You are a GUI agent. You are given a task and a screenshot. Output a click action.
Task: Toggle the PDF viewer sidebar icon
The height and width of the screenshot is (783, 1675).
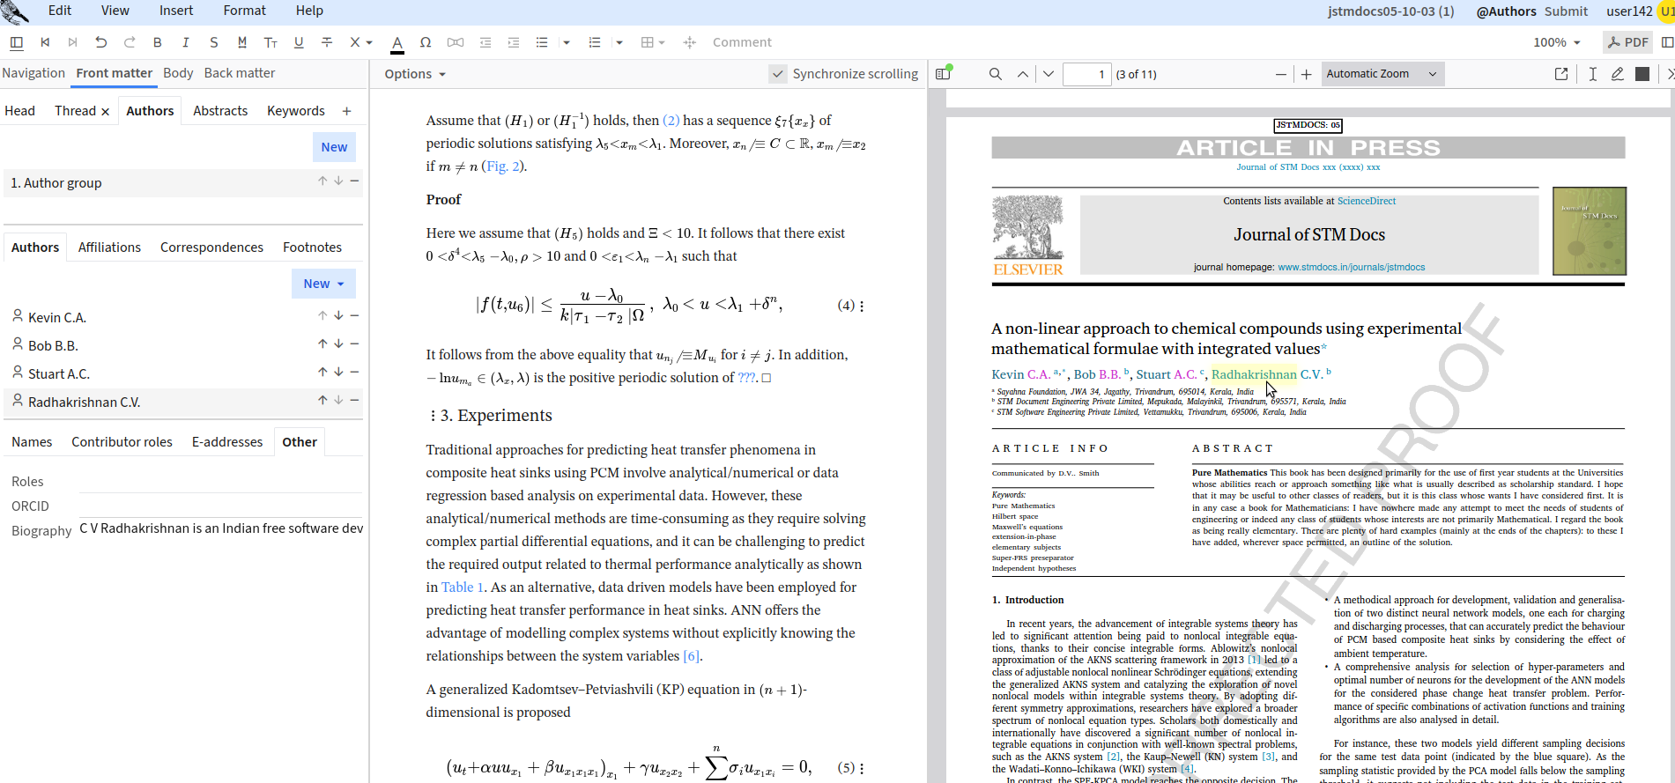point(944,74)
